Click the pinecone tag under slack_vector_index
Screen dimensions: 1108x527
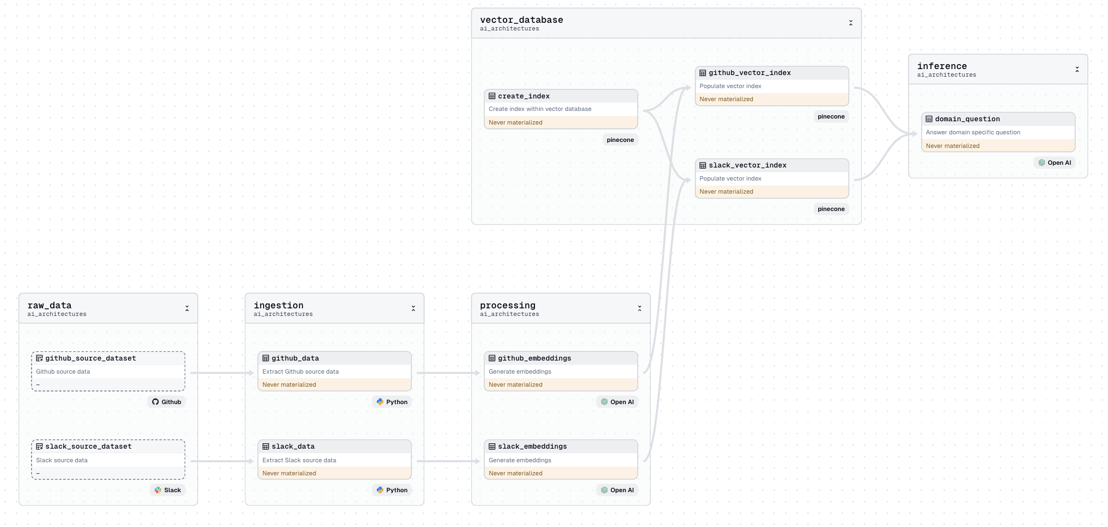[831, 209]
